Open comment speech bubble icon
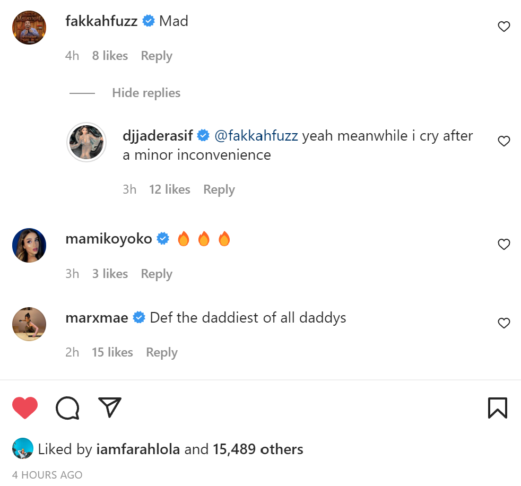This screenshot has width=521, height=486. [x=67, y=408]
